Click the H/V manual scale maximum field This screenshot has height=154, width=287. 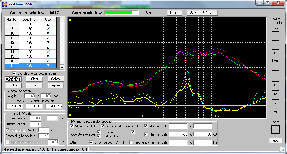point(203,126)
